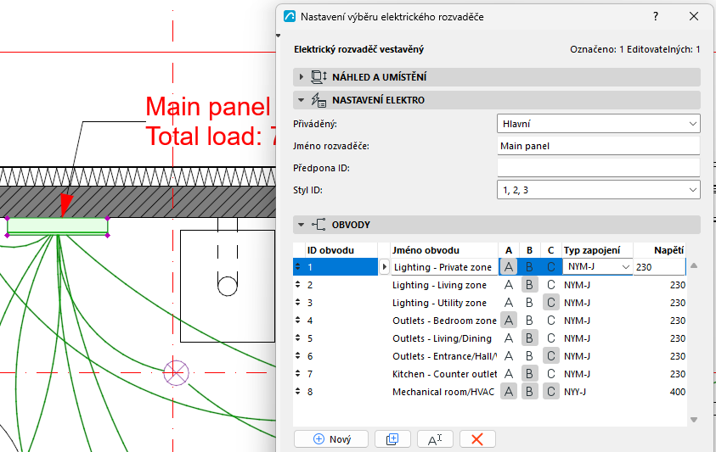Click arrow button beside circuit 1 name

pos(384,267)
